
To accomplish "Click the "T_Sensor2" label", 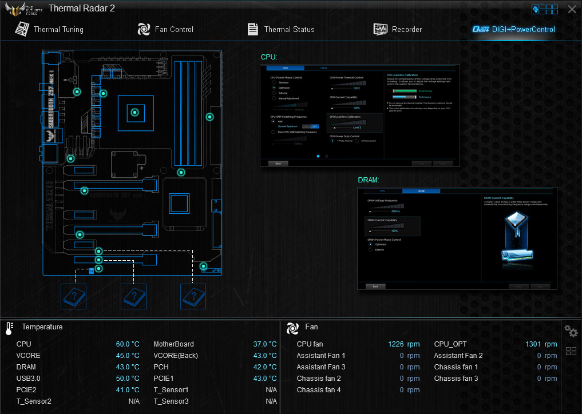I will pyautogui.click(x=34, y=401).
